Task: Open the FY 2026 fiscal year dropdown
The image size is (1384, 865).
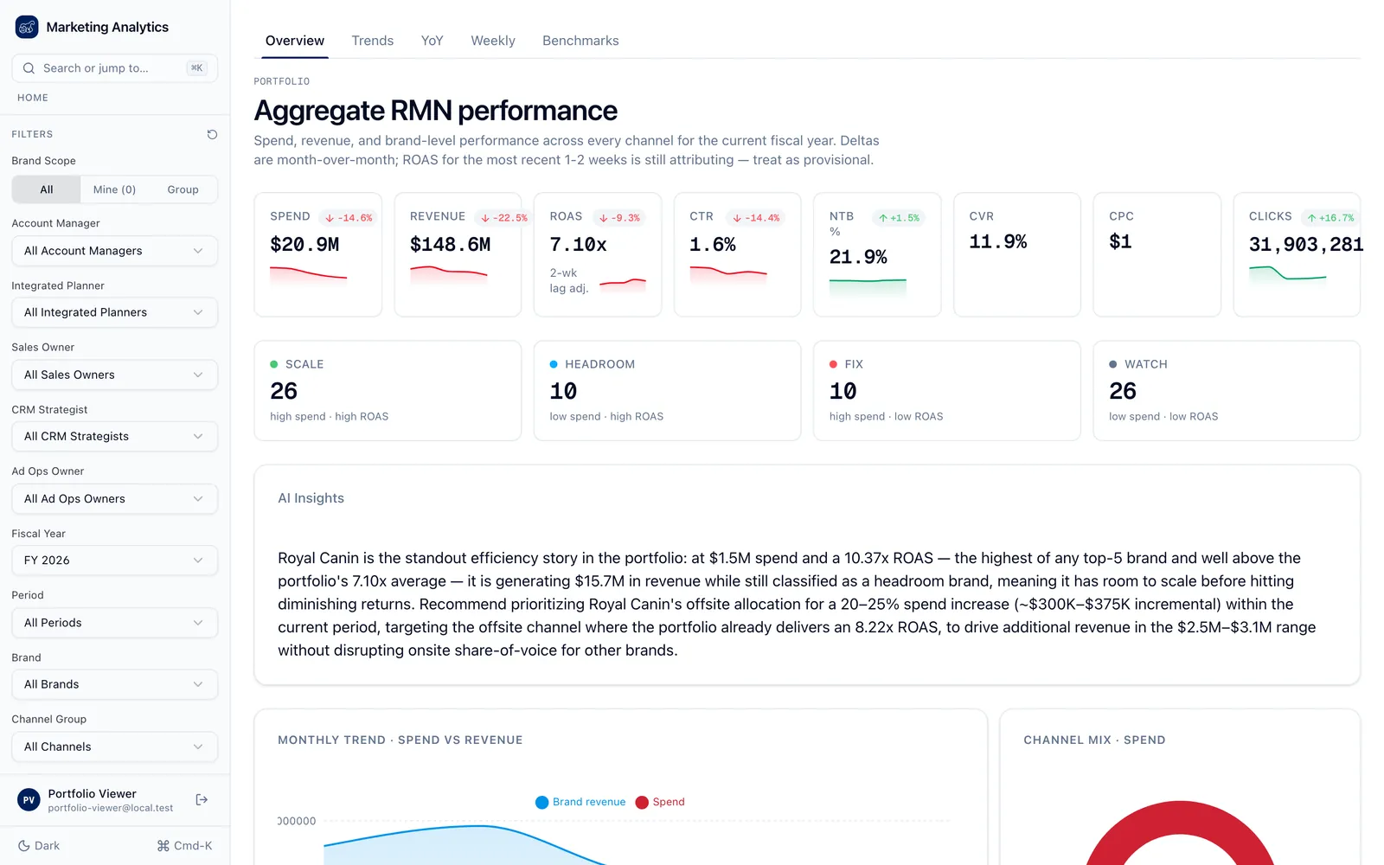Action: point(114,560)
